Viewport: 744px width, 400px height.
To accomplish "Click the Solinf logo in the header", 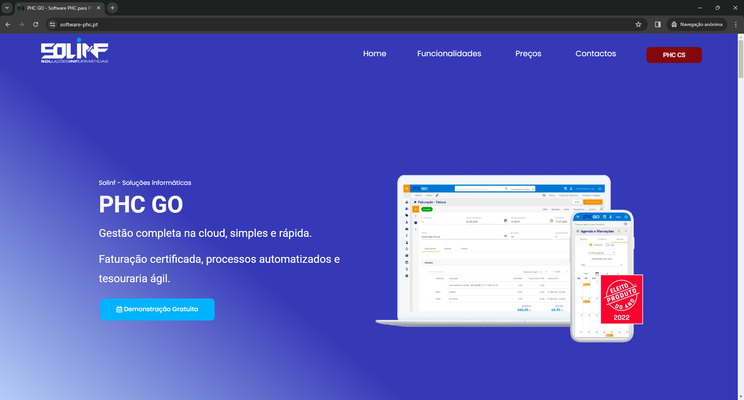I will click(x=75, y=50).
